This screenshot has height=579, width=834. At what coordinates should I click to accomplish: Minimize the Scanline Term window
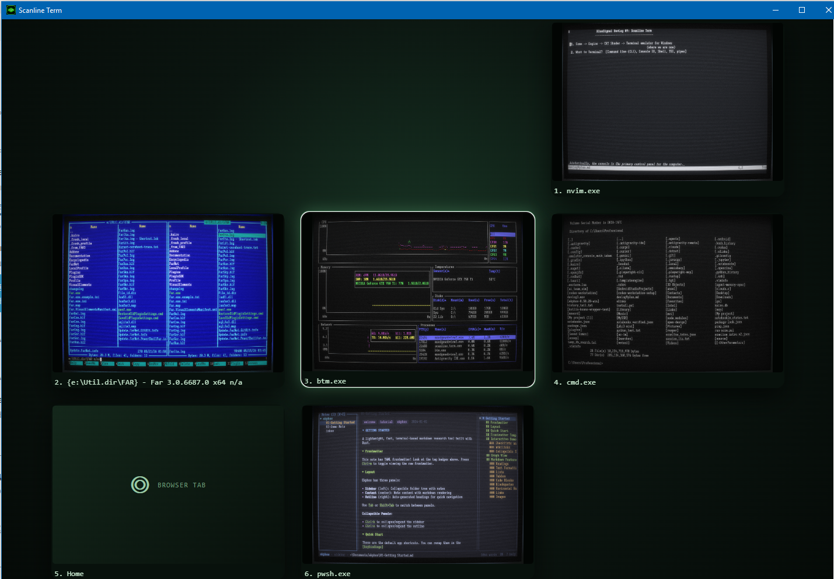[x=776, y=10]
